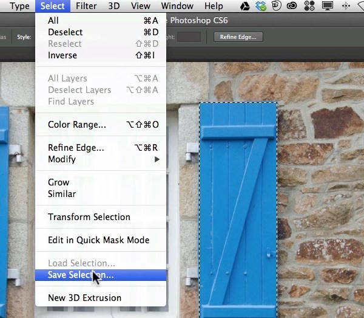Viewport: 364px width, 318px height.
Task: Open the Filter menu
Action: click(86, 6)
